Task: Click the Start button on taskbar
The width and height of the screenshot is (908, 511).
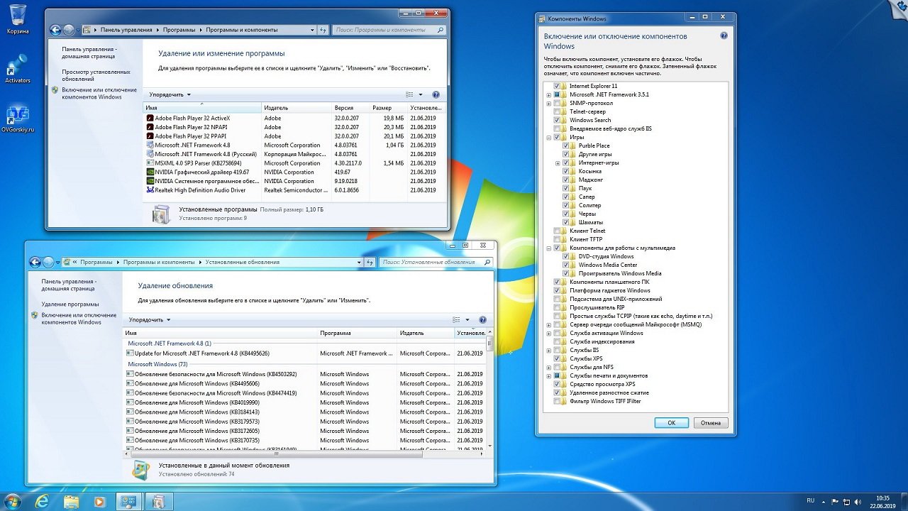Action: click(x=13, y=501)
